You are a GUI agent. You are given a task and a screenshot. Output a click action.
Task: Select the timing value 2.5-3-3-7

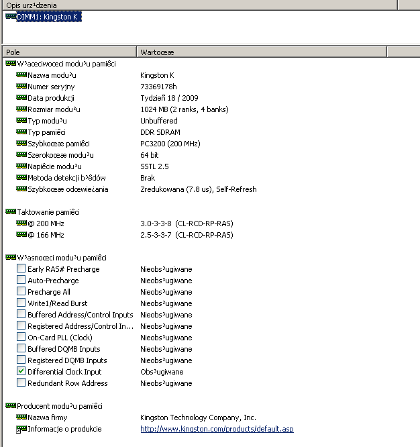pyautogui.click(x=156, y=235)
